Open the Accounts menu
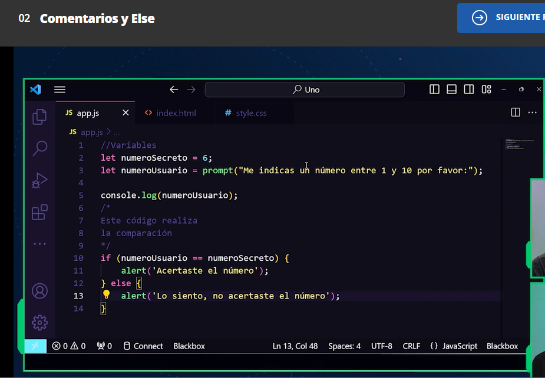 39,291
